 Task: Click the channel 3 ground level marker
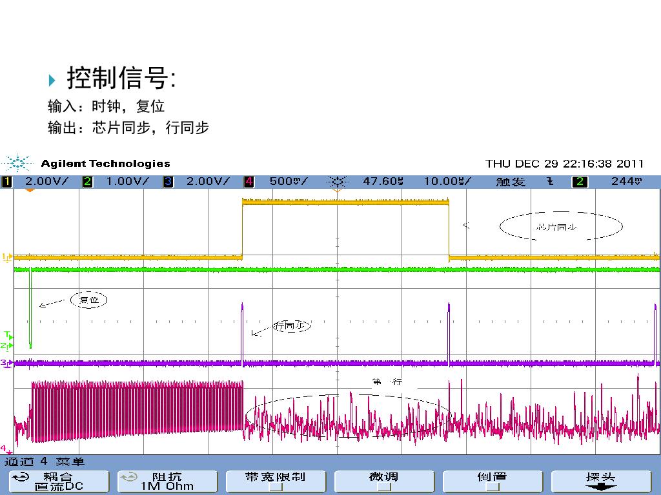(6, 363)
